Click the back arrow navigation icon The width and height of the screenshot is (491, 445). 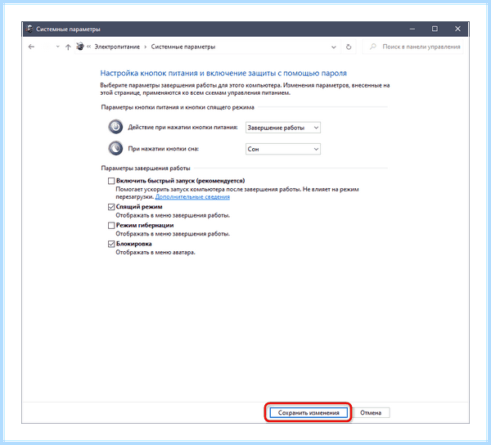click(31, 47)
